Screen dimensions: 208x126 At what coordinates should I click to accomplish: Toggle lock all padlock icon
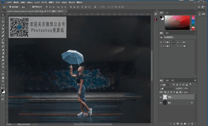(x=177, y=92)
